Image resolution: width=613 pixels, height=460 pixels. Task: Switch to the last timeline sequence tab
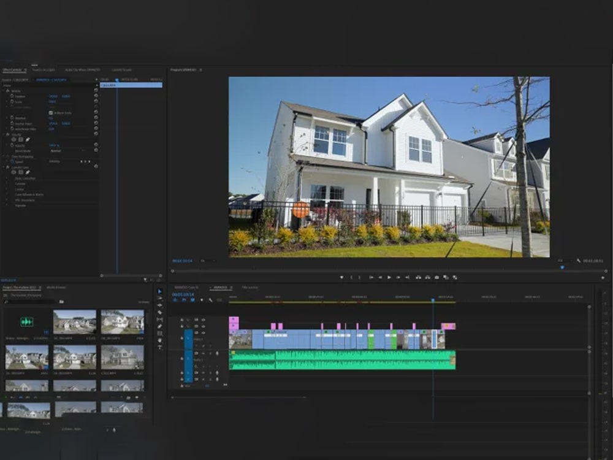pyautogui.click(x=250, y=287)
